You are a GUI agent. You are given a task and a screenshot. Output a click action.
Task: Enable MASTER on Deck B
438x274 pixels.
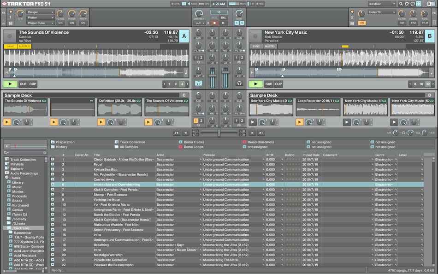(x=270, y=47)
